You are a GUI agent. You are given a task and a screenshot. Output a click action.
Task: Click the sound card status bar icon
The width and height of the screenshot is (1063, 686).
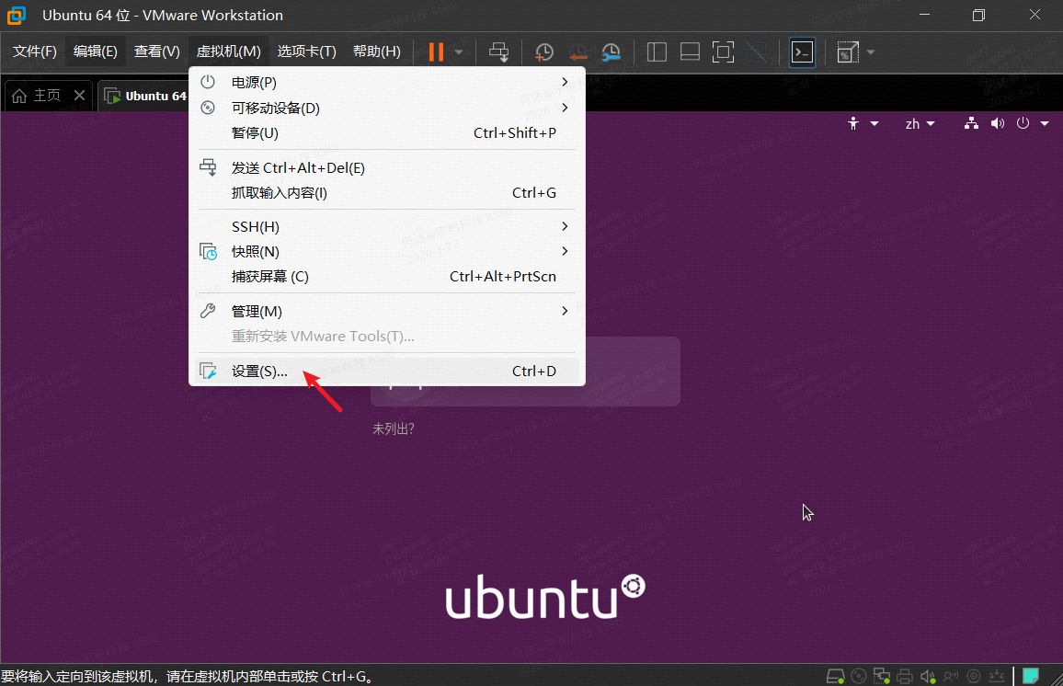(x=928, y=676)
